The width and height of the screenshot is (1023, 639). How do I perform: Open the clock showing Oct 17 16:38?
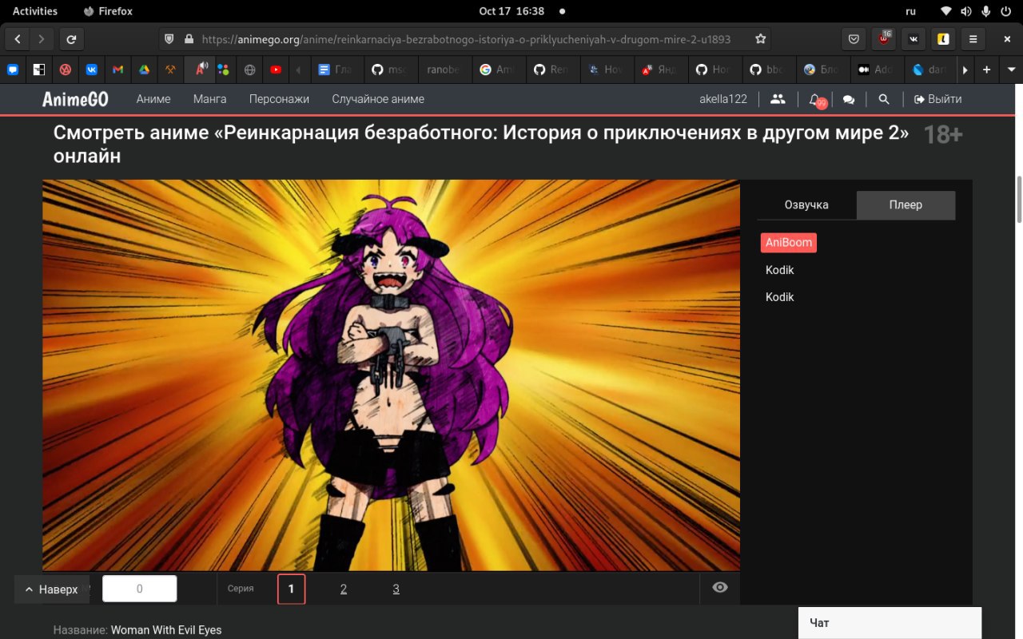[511, 11]
